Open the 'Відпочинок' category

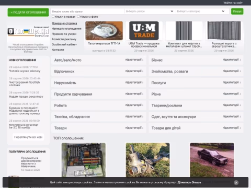[x=64, y=72]
